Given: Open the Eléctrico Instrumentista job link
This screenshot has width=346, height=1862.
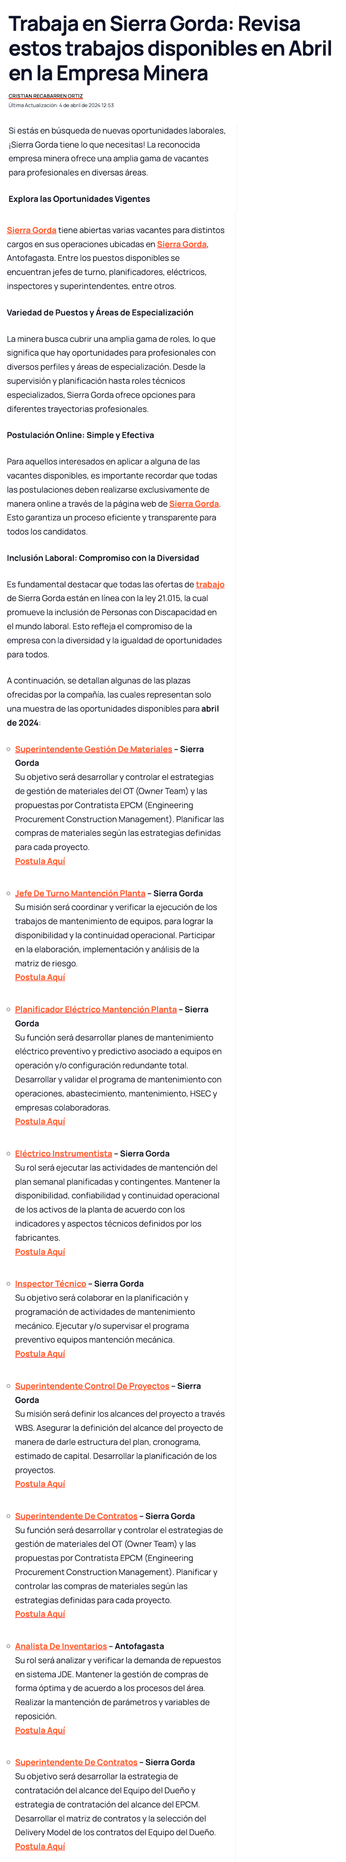Looking at the screenshot, I should (64, 1154).
